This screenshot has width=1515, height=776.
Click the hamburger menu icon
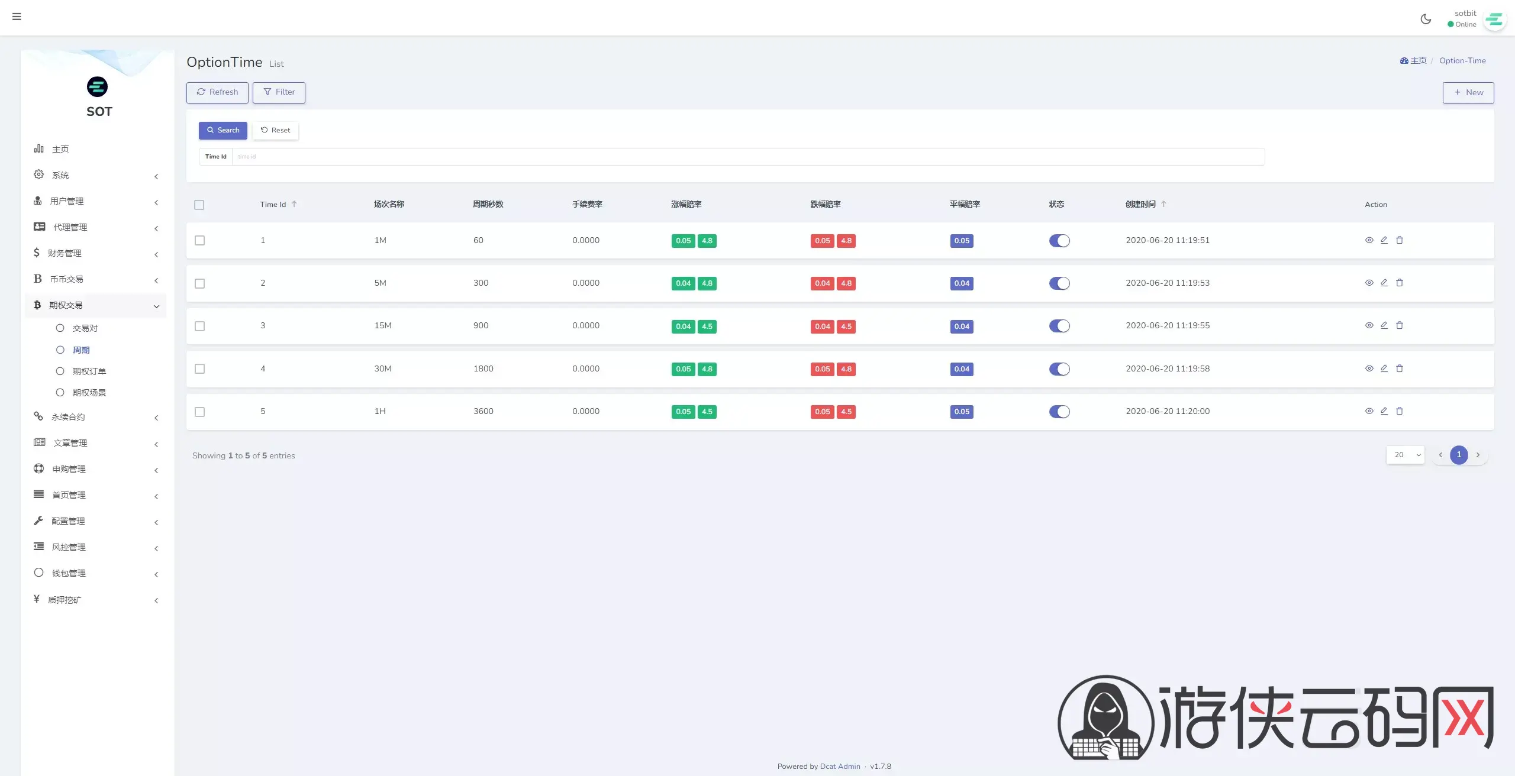(17, 17)
